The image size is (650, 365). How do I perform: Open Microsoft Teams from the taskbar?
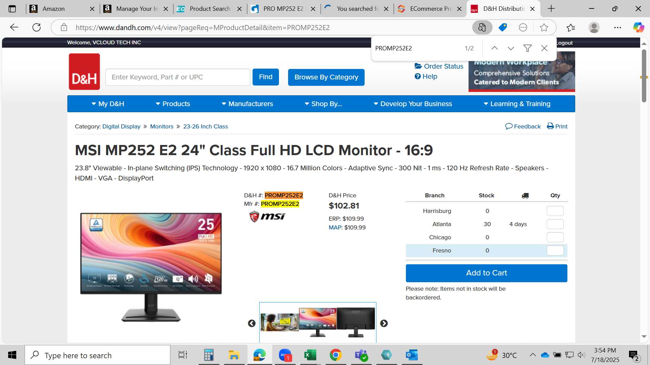pyautogui.click(x=361, y=355)
